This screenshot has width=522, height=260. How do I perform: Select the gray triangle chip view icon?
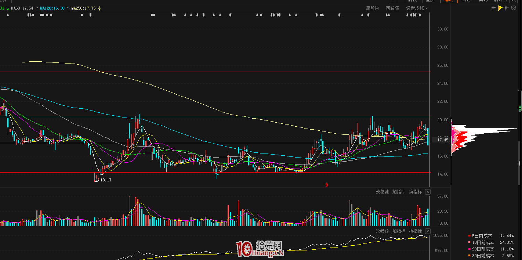507,8
